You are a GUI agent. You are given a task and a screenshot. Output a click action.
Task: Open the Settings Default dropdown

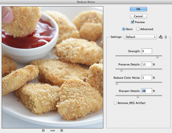[140, 37]
